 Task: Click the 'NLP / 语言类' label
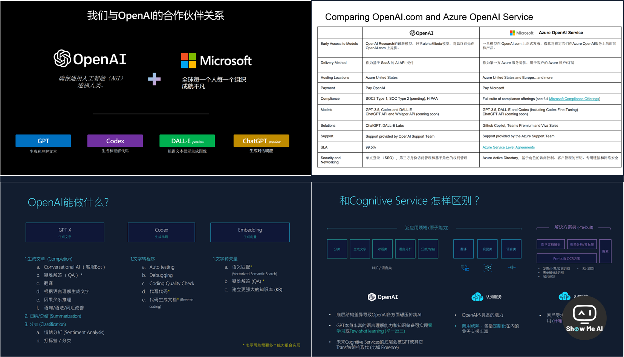click(382, 268)
